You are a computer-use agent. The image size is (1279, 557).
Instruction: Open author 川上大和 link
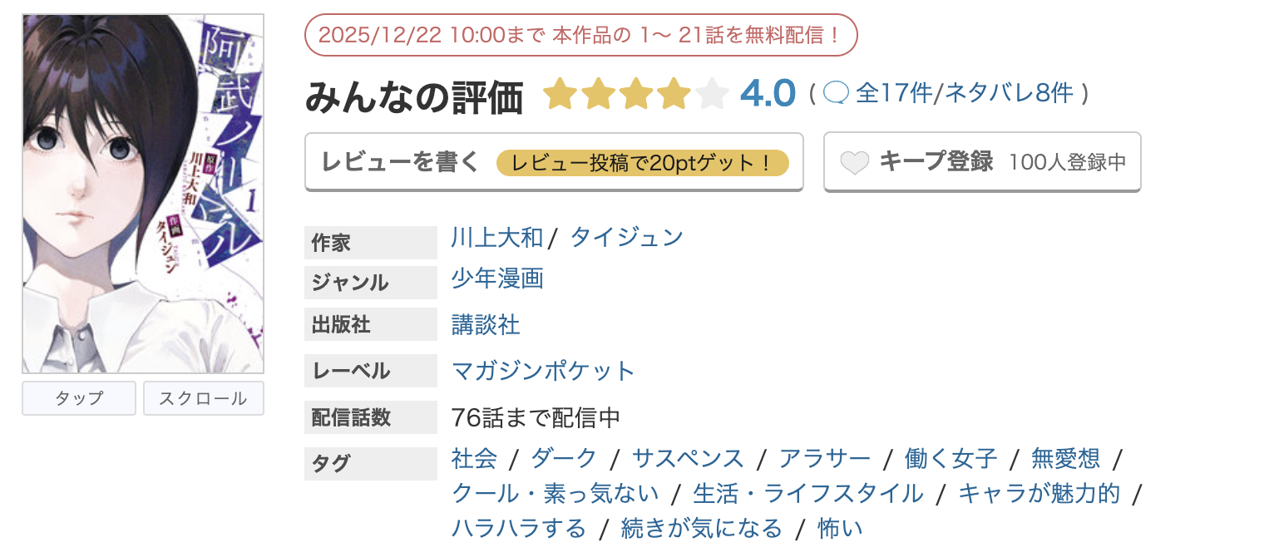[x=496, y=238]
